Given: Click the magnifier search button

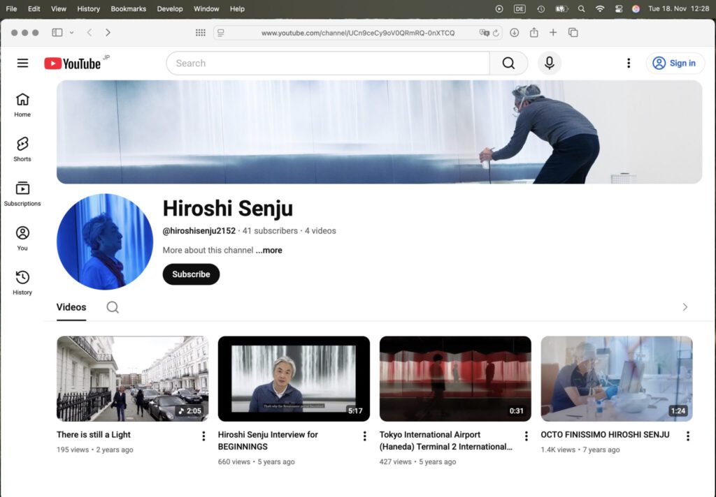Looking at the screenshot, I should click(508, 63).
